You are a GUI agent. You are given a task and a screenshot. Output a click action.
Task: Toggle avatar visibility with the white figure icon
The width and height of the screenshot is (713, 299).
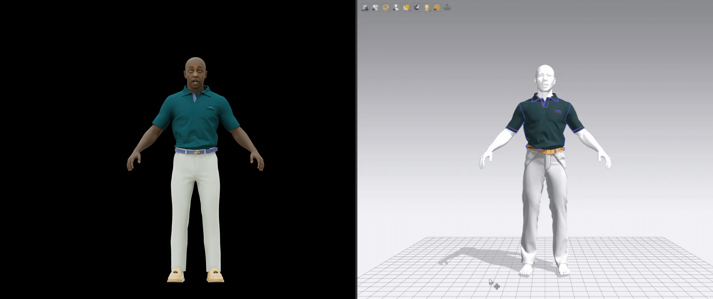click(396, 7)
